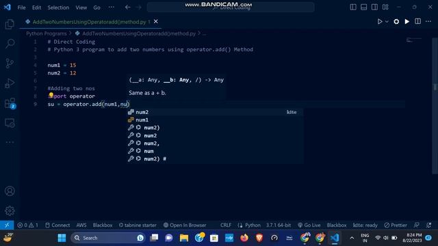Choose the 'num2)' snippet suggestion
The width and height of the screenshot is (438, 246).
pyautogui.click(x=215, y=128)
